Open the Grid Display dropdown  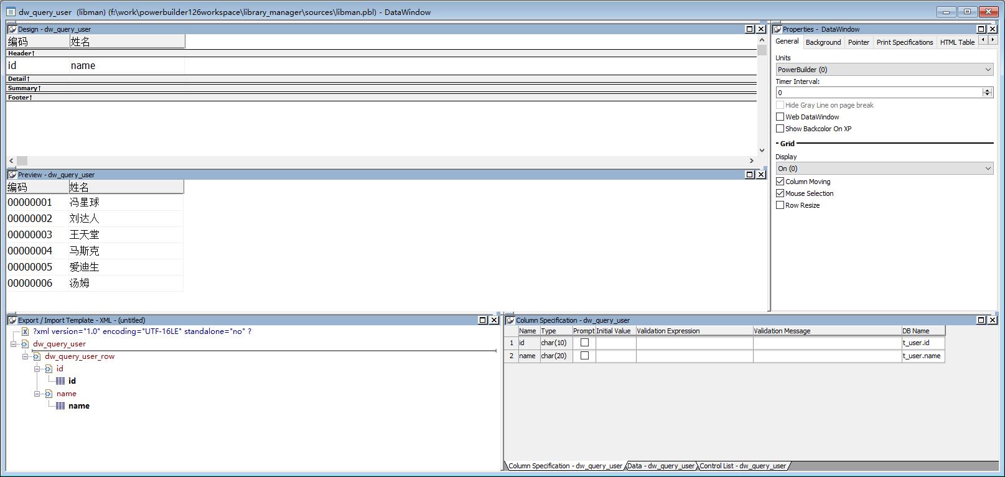tap(988, 169)
